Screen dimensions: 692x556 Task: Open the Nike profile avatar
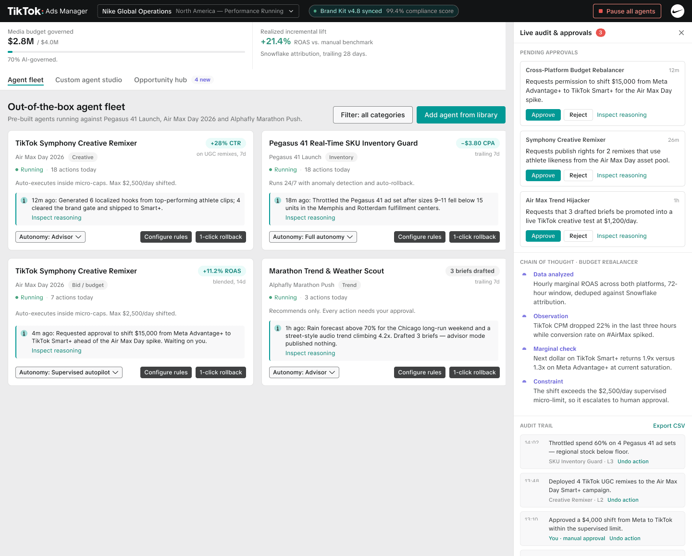coord(677,11)
